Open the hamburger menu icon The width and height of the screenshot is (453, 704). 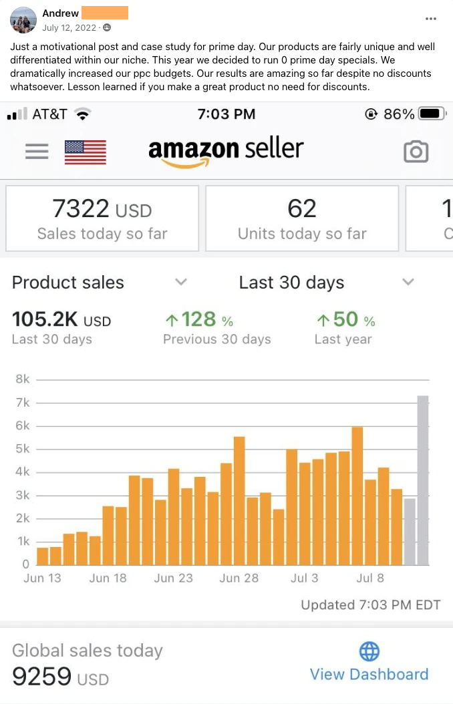point(37,152)
